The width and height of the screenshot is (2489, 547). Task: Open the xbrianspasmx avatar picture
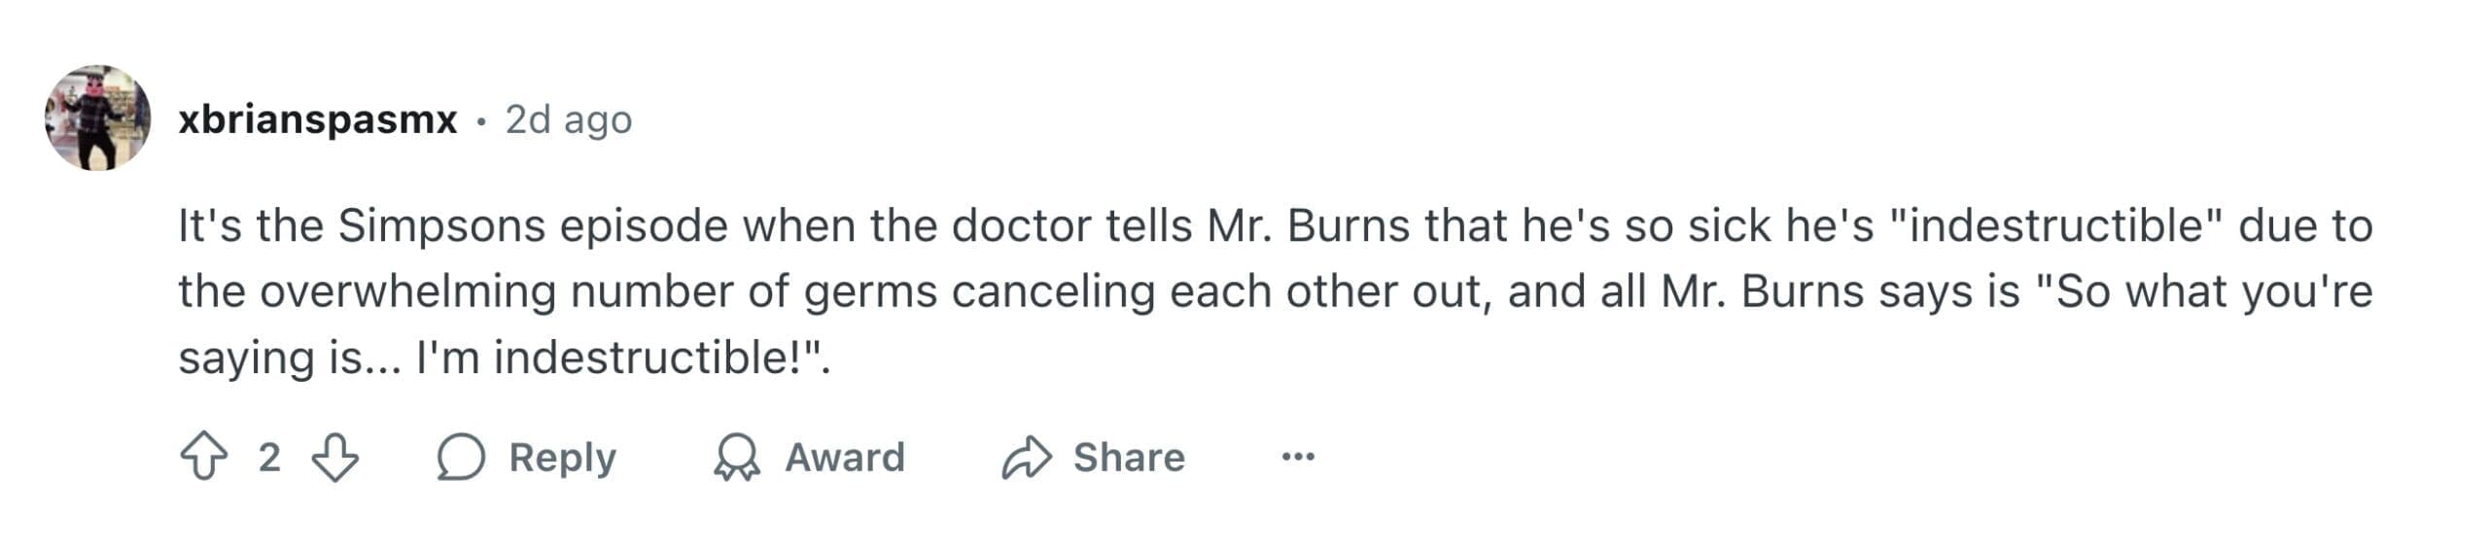pos(97,119)
